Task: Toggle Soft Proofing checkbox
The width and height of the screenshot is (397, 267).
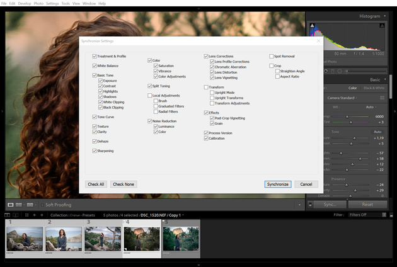Action: [x=43, y=205]
